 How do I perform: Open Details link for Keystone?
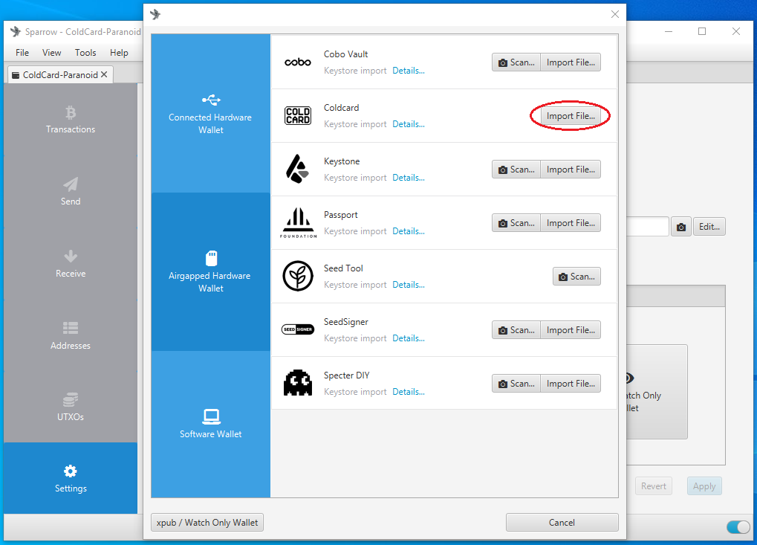409,178
